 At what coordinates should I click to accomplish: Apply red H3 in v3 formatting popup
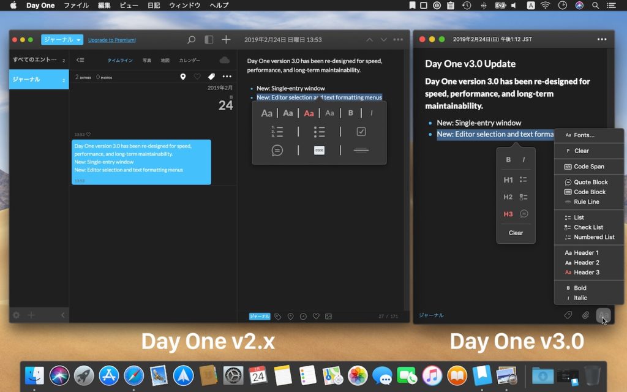508,214
